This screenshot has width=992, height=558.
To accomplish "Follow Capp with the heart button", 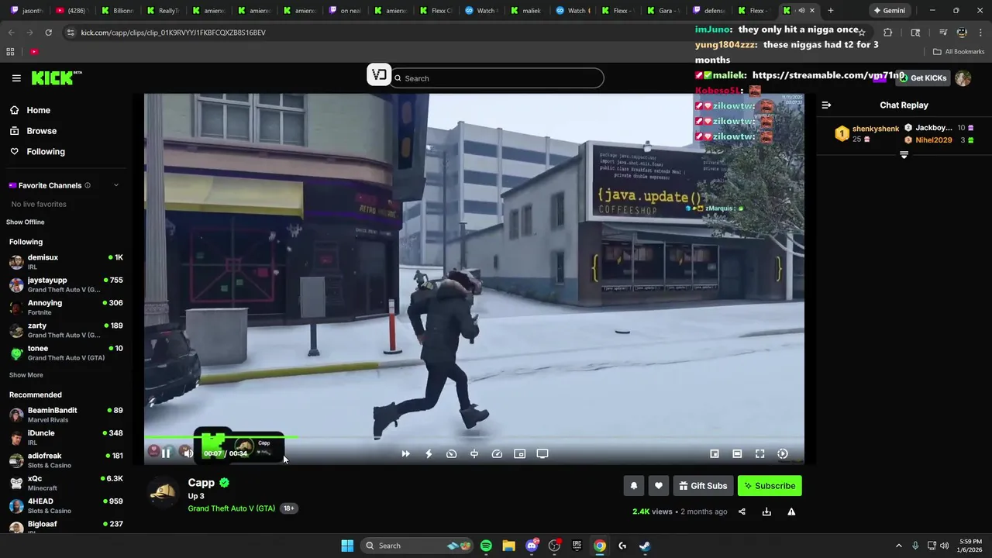I will tap(659, 486).
